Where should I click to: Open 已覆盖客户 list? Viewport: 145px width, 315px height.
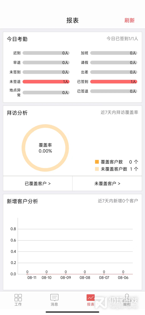click(x=38, y=183)
